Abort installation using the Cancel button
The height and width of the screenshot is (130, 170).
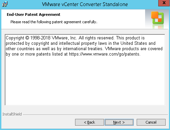coord(151,122)
